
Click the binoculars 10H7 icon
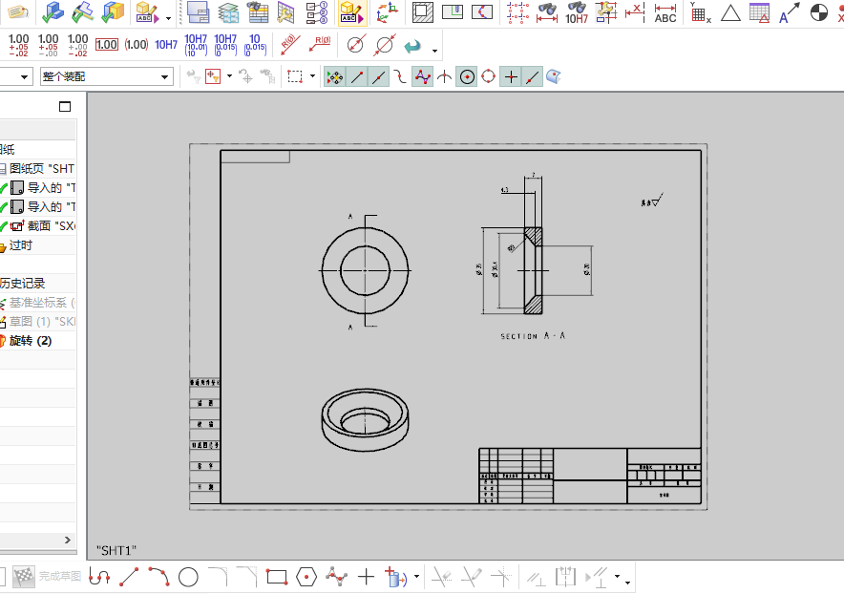(x=577, y=11)
